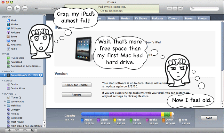Image resolution: width=224 pixels, height=133 pixels.
Task: Eject Anne Gibson's iPad
Action: tap(40, 75)
